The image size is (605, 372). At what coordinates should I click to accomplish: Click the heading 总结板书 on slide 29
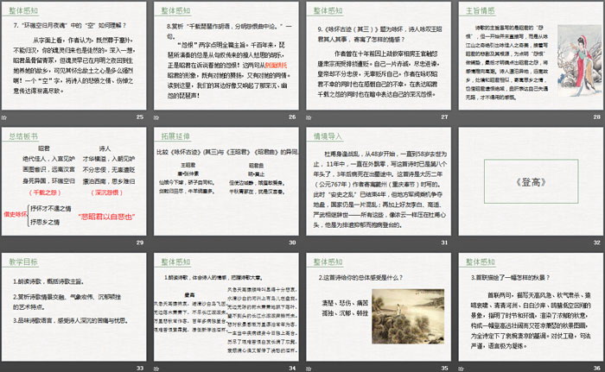23,136
